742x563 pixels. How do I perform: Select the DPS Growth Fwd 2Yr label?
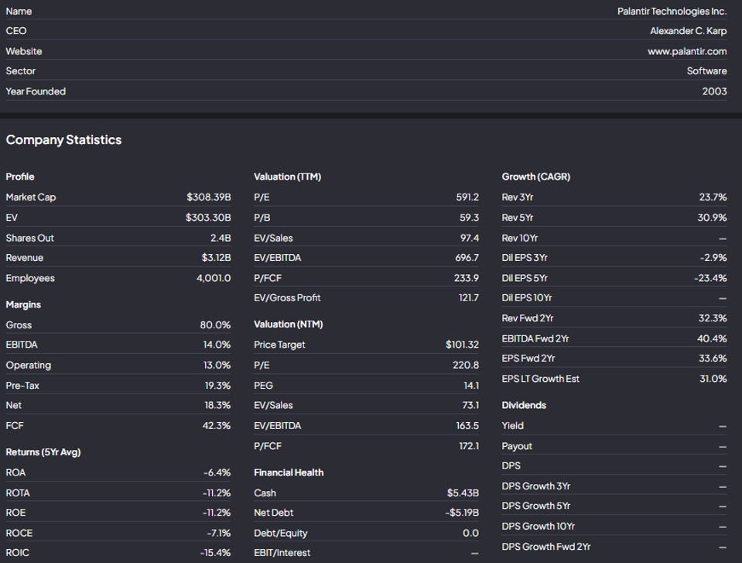pyautogui.click(x=546, y=547)
